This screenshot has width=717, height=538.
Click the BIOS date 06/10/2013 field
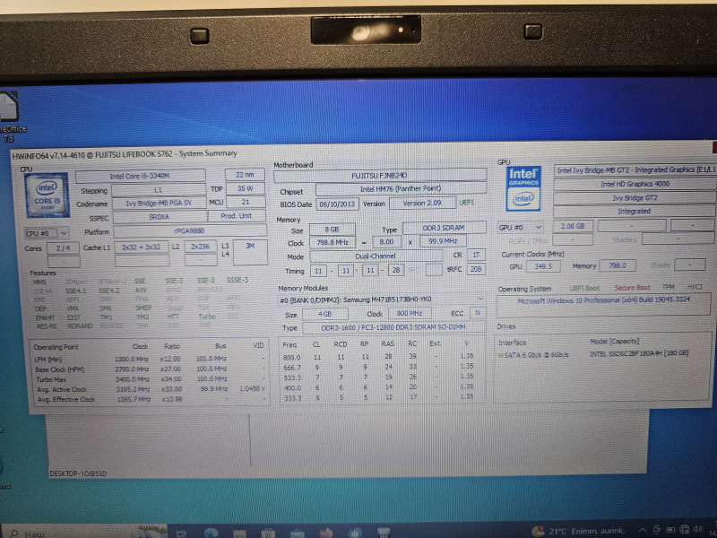point(337,204)
